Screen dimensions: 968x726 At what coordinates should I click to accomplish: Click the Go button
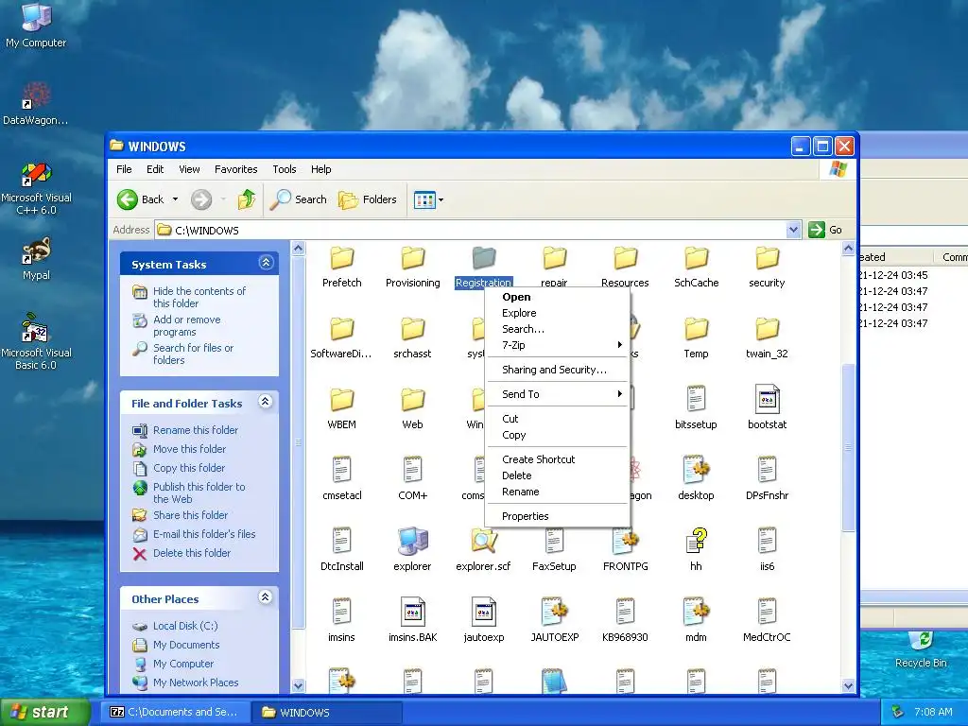tap(825, 230)
